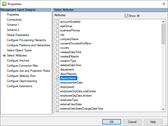Open the Schema 2 page
Viewport: 168px width, 126px height.
[13, 30]
